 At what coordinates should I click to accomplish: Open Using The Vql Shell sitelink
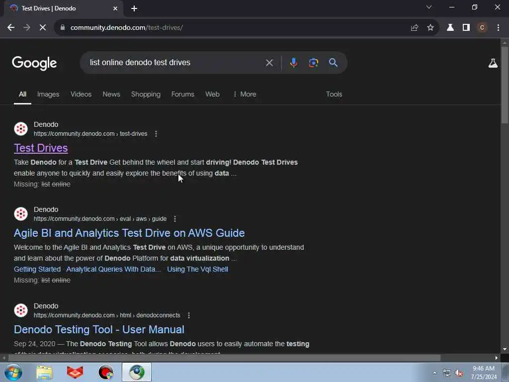point(198,269)
